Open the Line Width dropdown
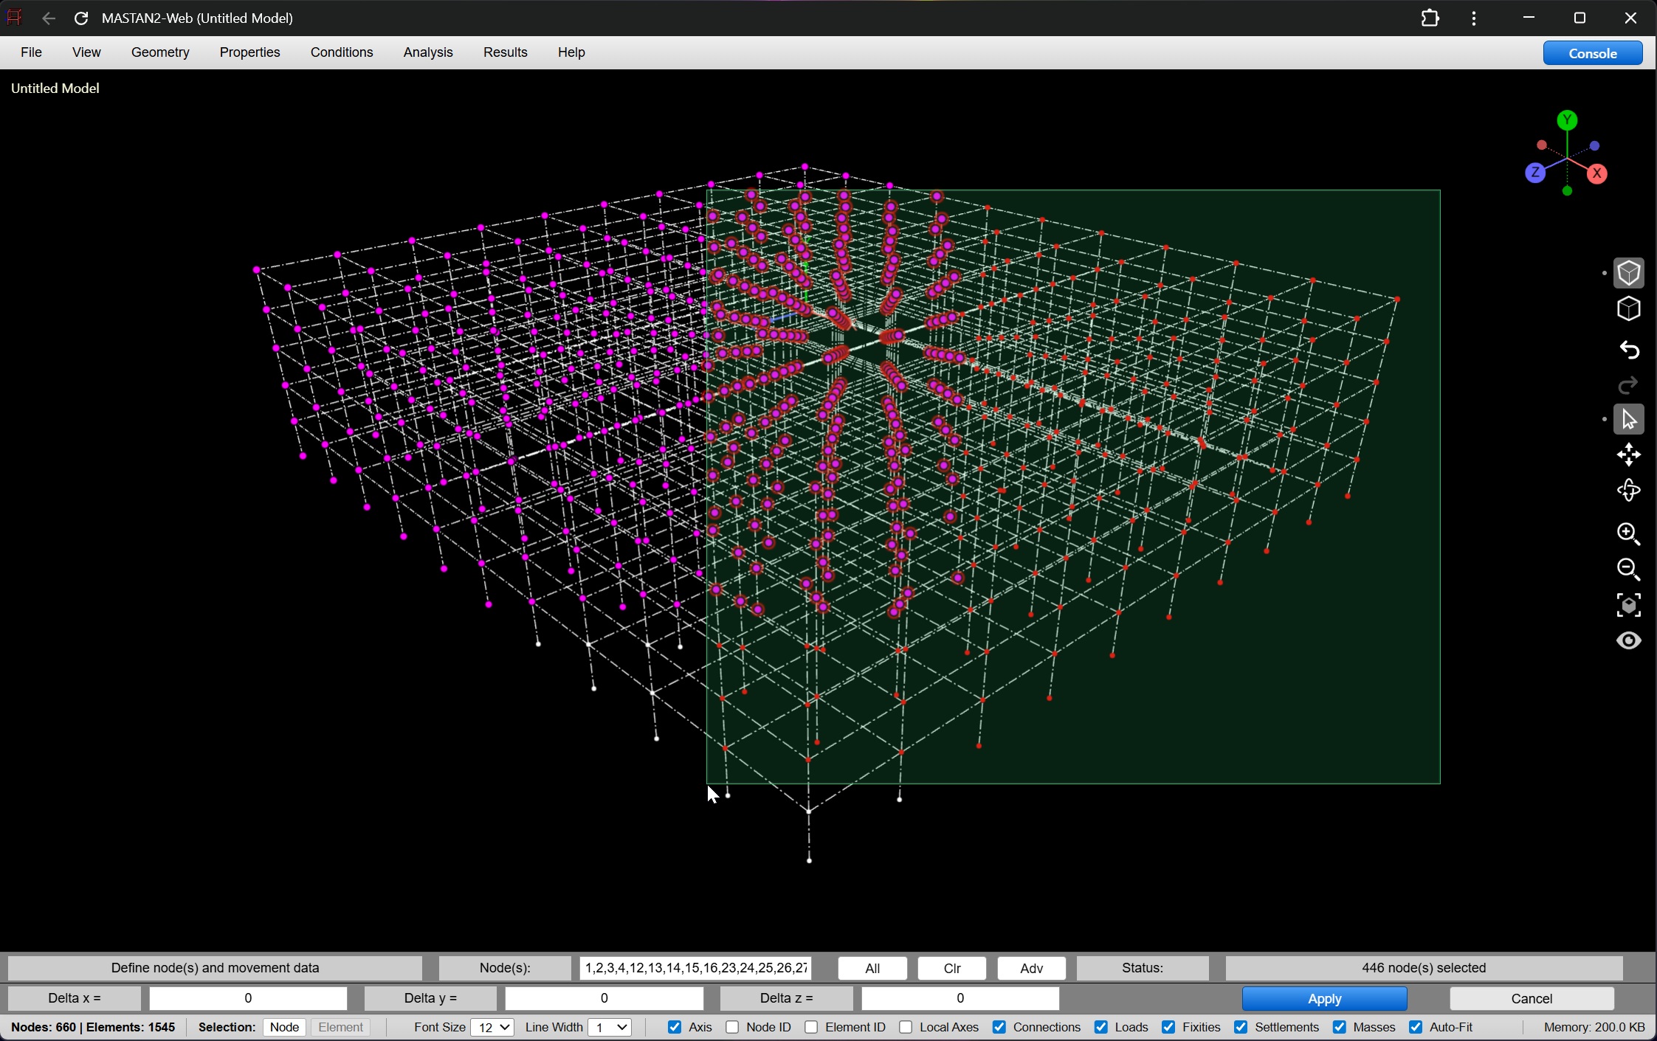Viewport: 1657px width, 1041px height. (x=610, y=1027)
